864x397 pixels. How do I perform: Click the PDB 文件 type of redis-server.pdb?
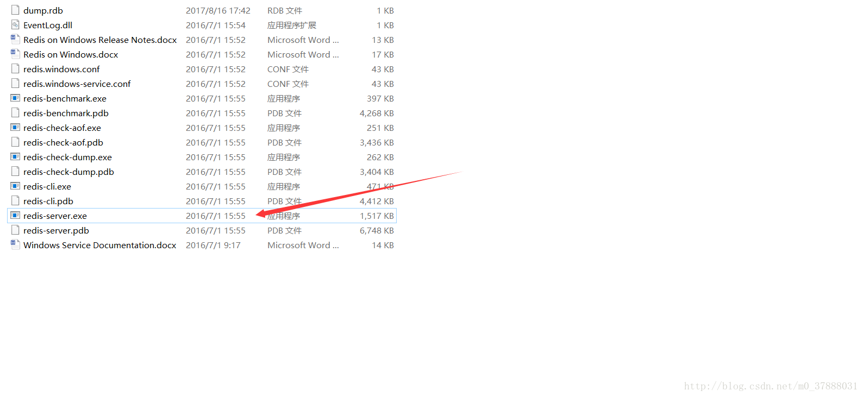[284, 231]
